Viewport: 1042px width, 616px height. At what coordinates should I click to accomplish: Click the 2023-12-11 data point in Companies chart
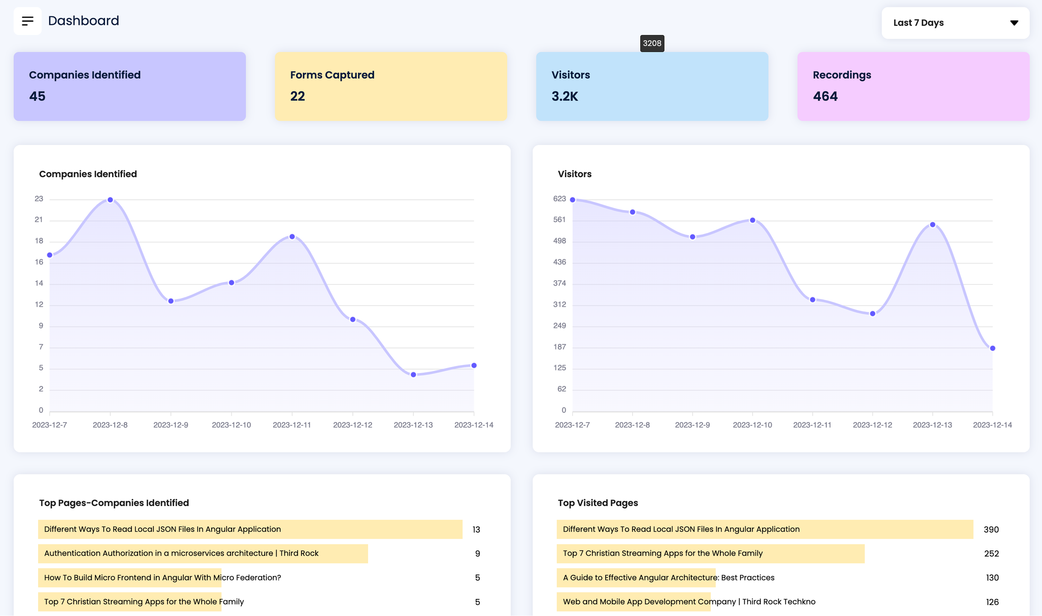(292, 237)
